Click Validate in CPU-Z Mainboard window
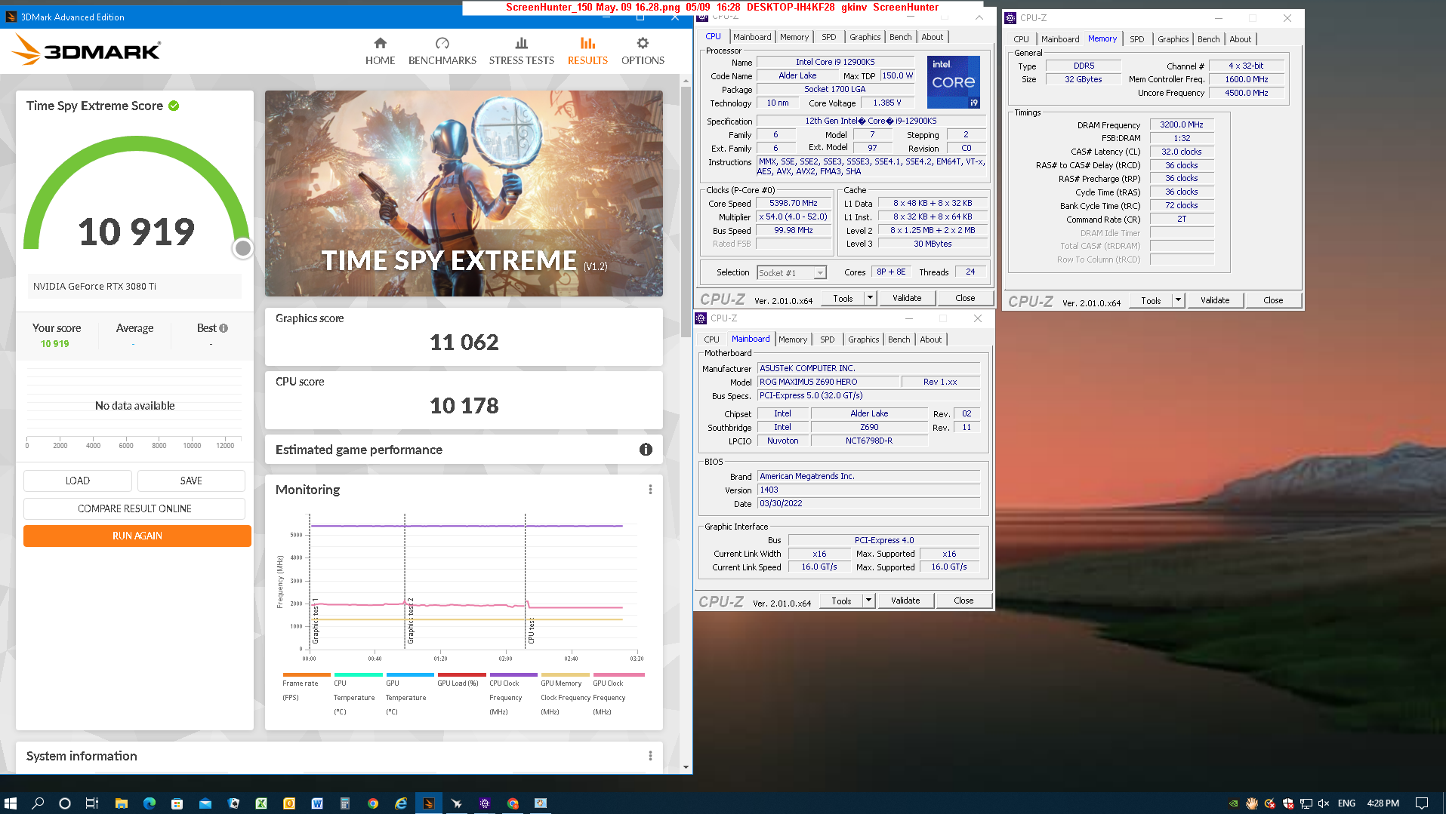 [x=905, y=601]
